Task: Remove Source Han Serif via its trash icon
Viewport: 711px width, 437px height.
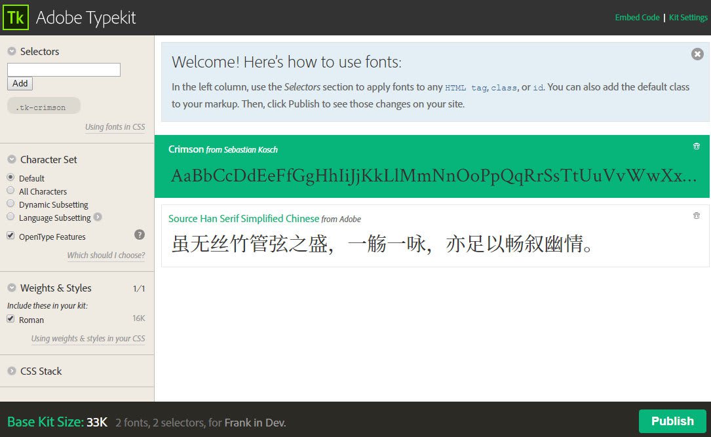Action: [697, 215]
